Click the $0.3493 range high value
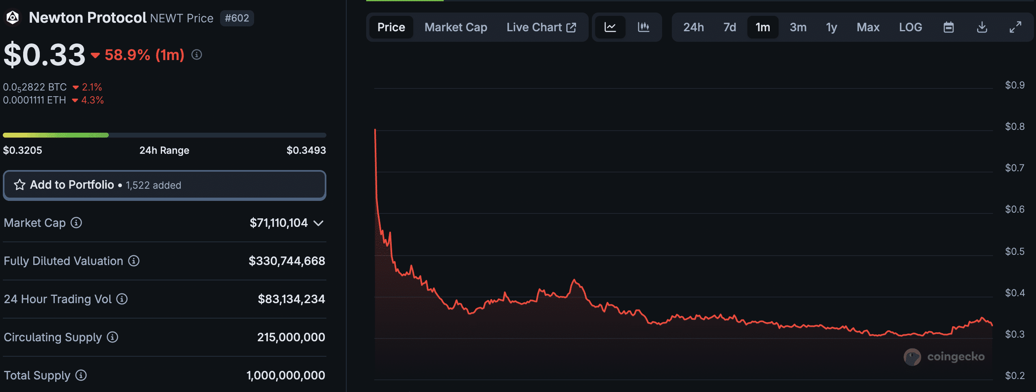This screenshot has height=392, width=1036. coord(306,150)
